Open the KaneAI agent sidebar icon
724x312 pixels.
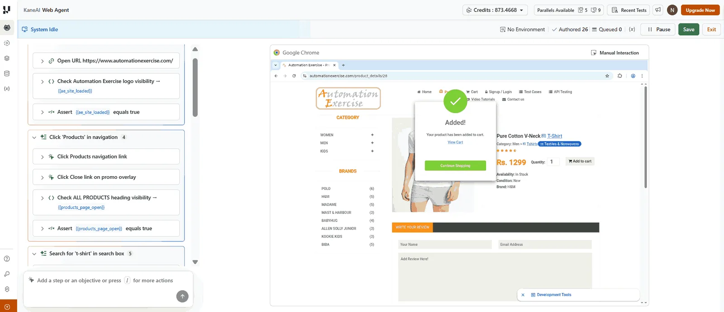tap(7, 28)
